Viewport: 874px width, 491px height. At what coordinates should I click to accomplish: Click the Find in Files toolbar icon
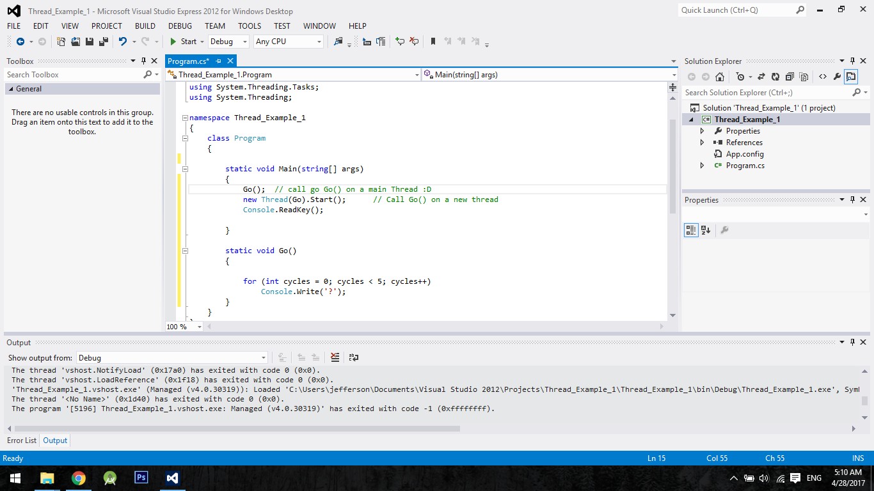click(x=338, y=42)
